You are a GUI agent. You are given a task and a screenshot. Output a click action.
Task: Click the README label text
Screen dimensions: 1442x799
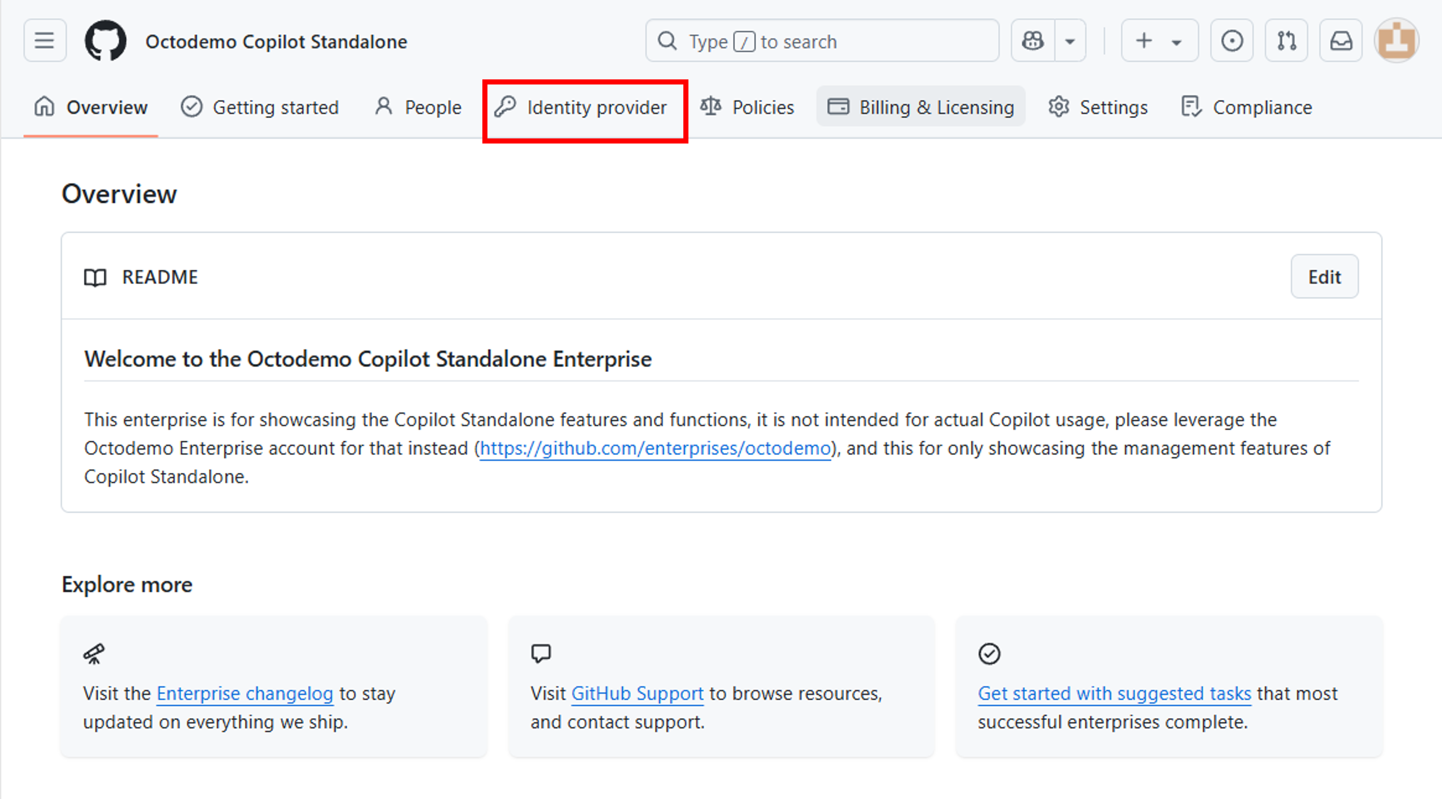click(160, 277)
